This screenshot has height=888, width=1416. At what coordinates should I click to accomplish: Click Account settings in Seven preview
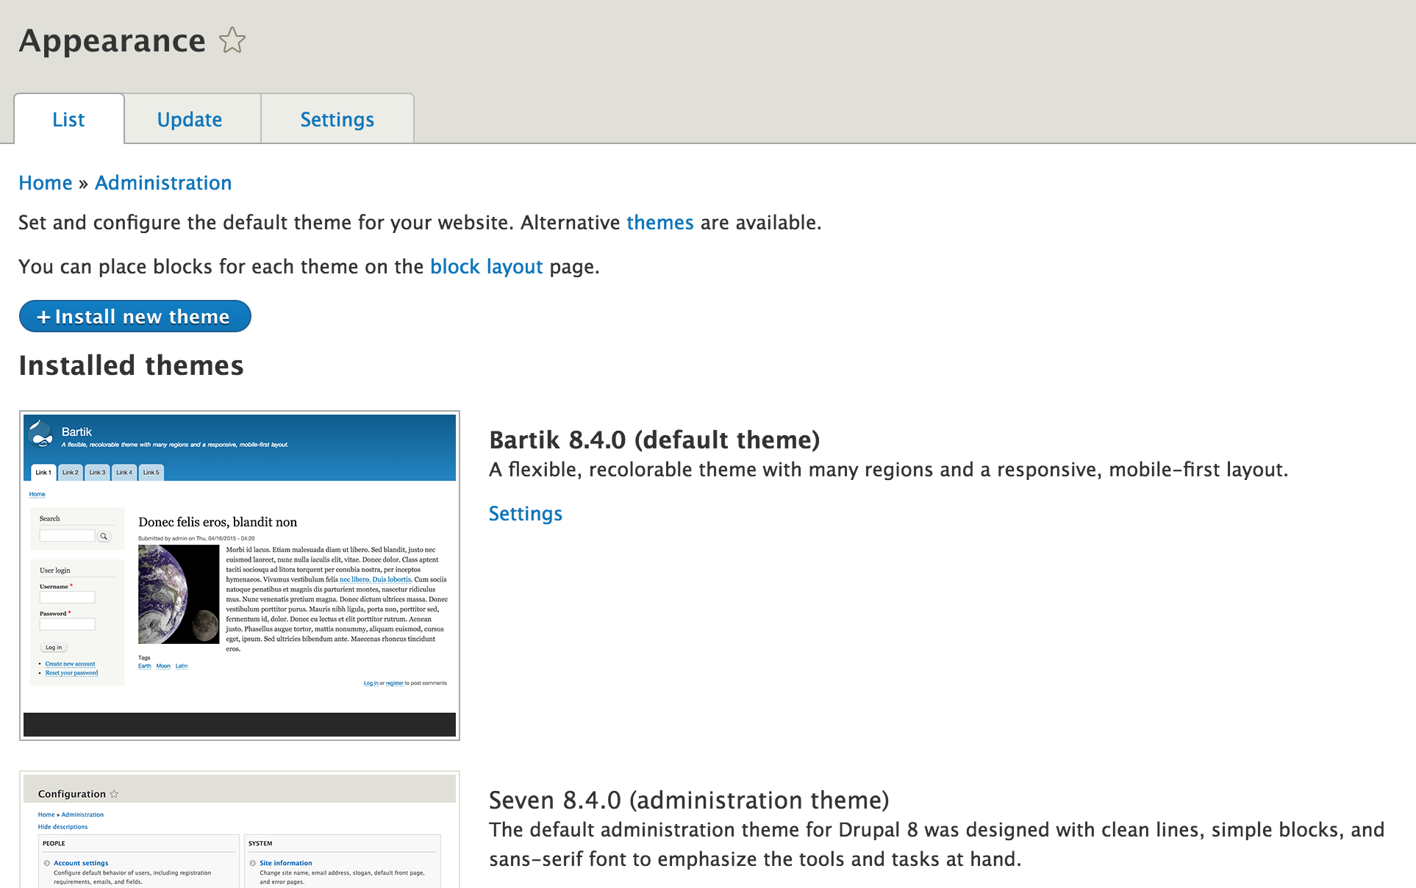(x=81, y=863)
